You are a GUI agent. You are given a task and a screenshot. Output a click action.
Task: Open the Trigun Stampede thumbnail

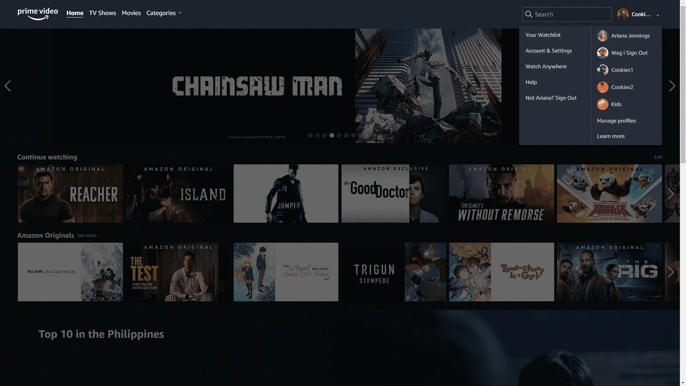click(394, 272)
